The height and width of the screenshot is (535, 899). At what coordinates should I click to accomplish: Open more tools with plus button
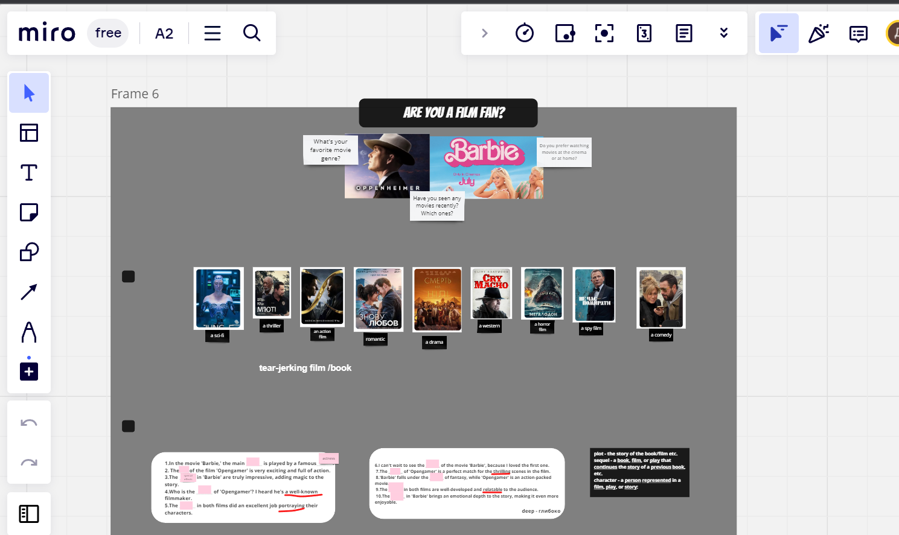pyautogui.click(x=29, y=372)
